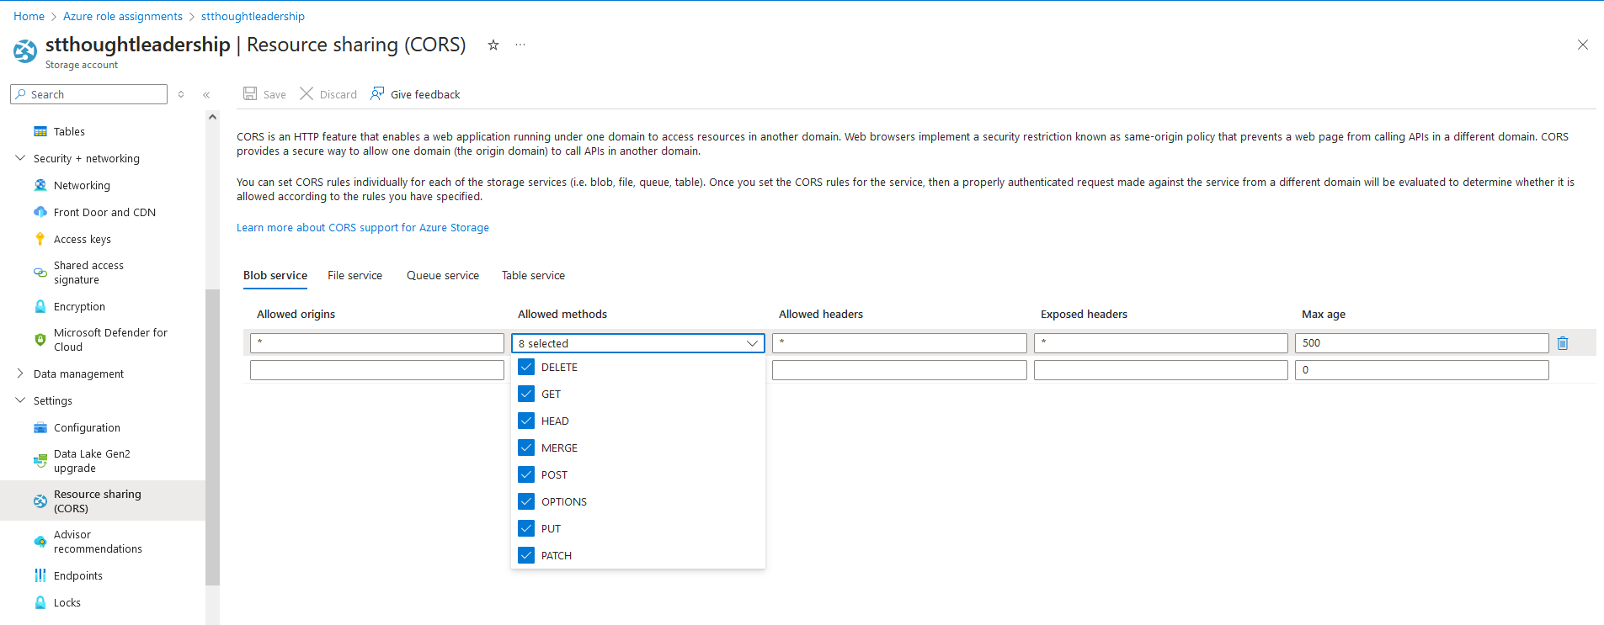Open Access keys in the sidebar menu

(x=83, y=239)
